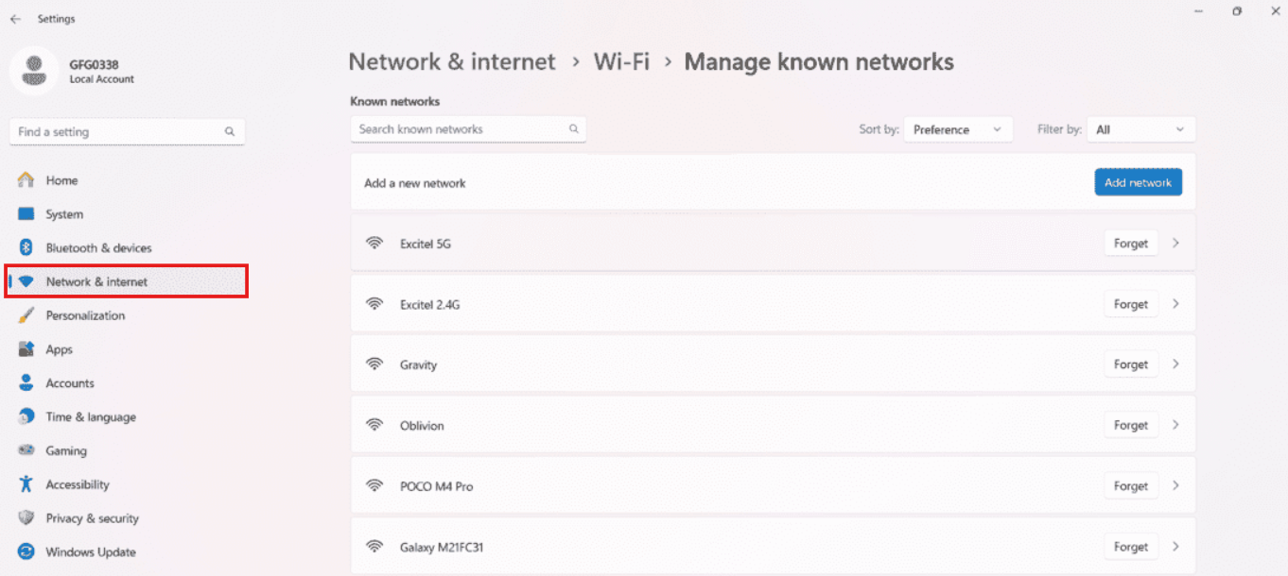
Task: Click the Privacy & security shield icon
Action: (x=26, y=518)
